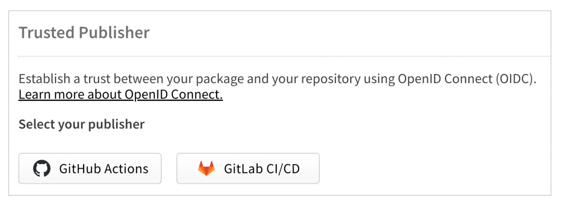
Task: Click the GitHub octocat logo icon
Action: click(42, 168)
